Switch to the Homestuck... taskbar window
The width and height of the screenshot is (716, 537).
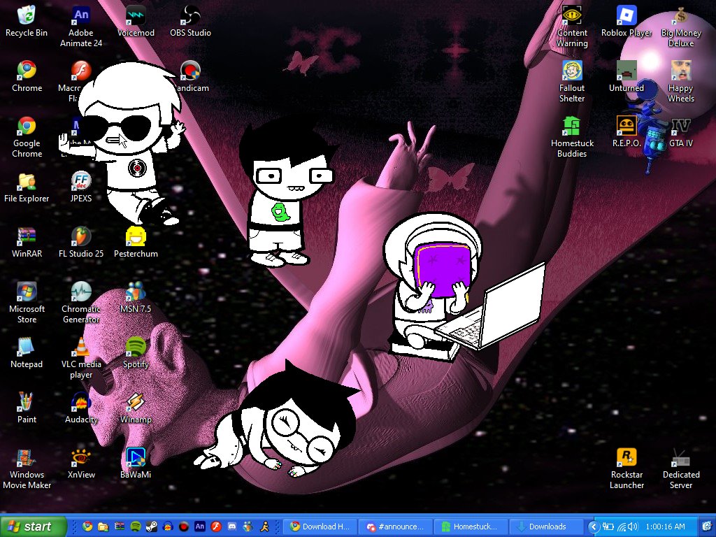click(x=471, y=527)
